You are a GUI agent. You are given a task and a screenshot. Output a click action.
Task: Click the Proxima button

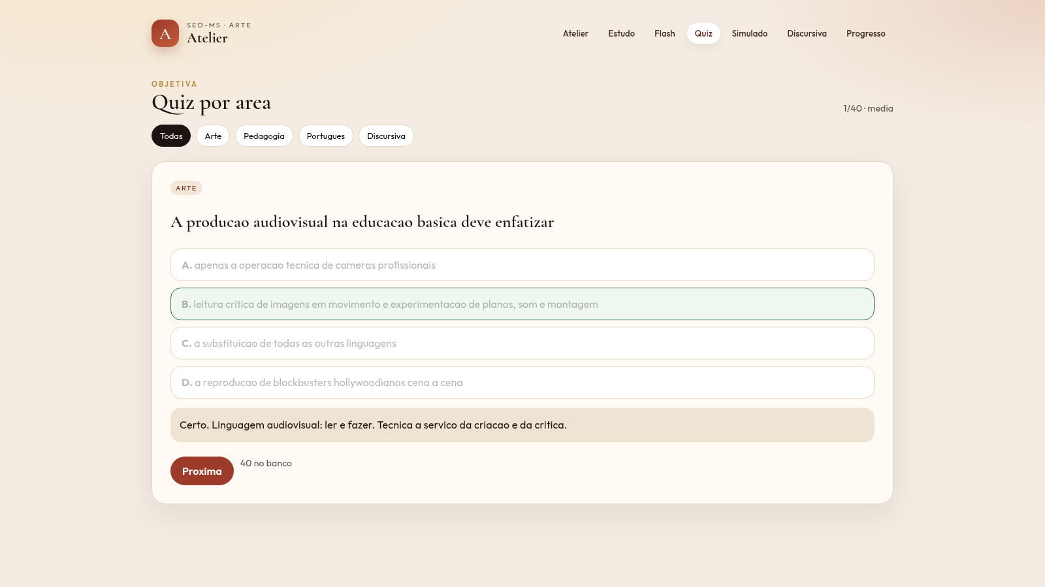click(202, 471)
